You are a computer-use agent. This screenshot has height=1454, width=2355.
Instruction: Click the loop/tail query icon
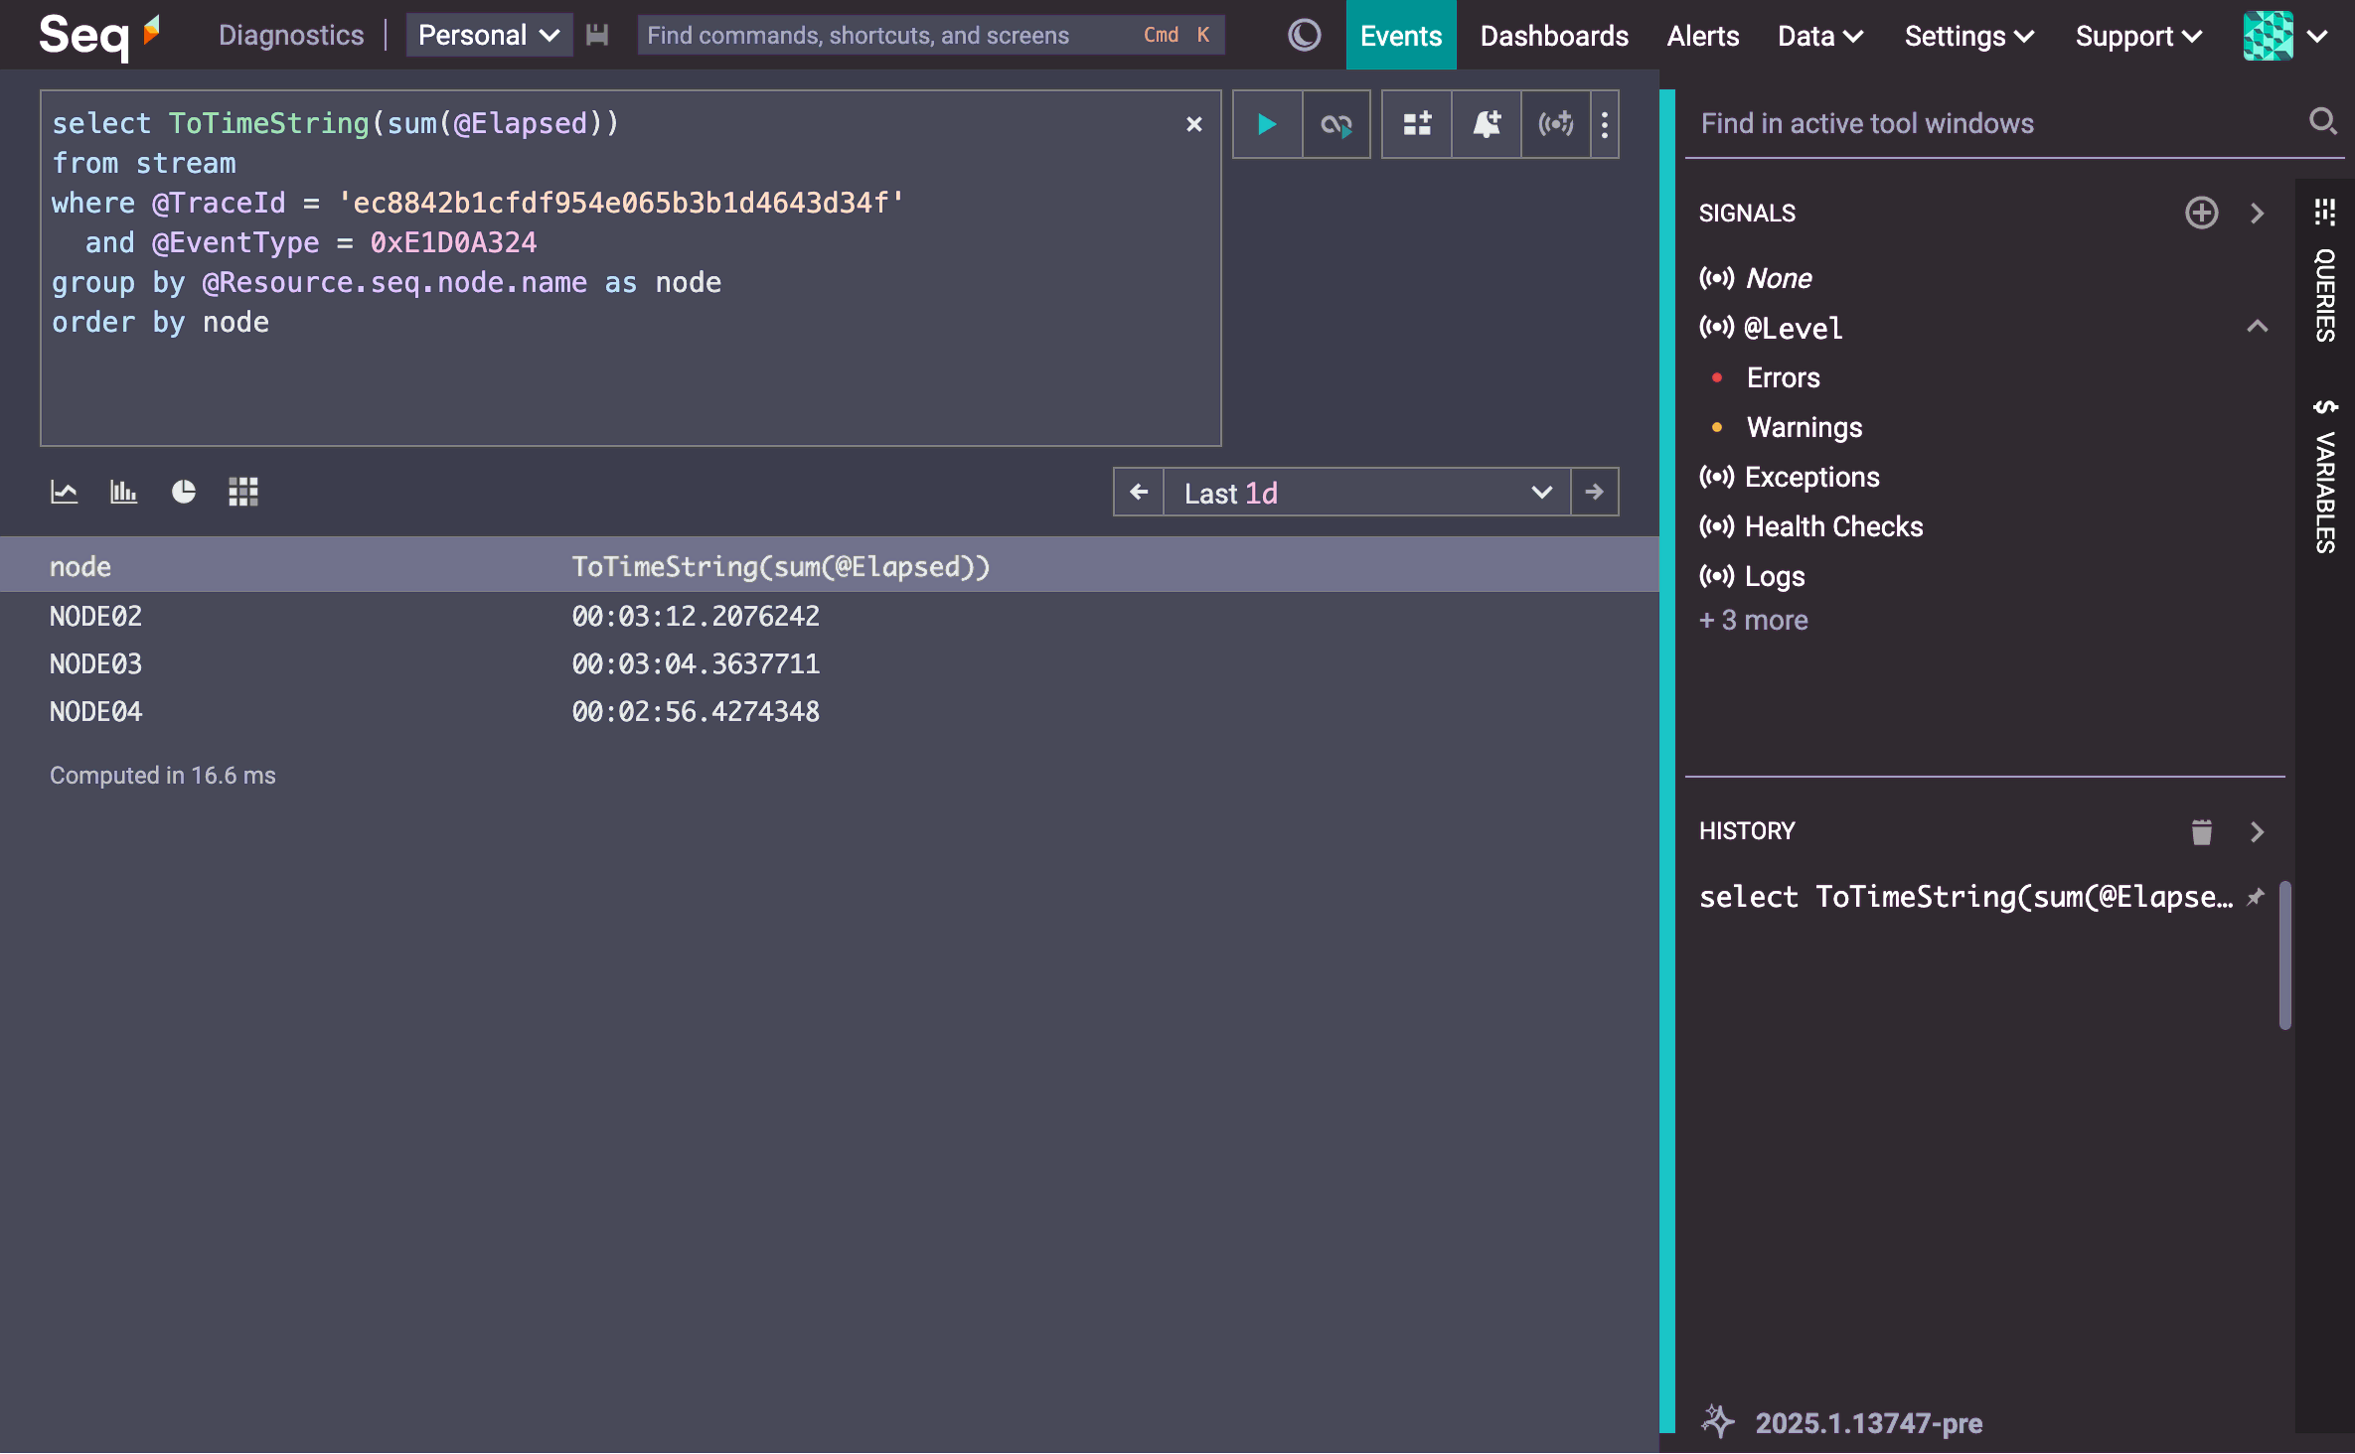[x=1336, y=124]
